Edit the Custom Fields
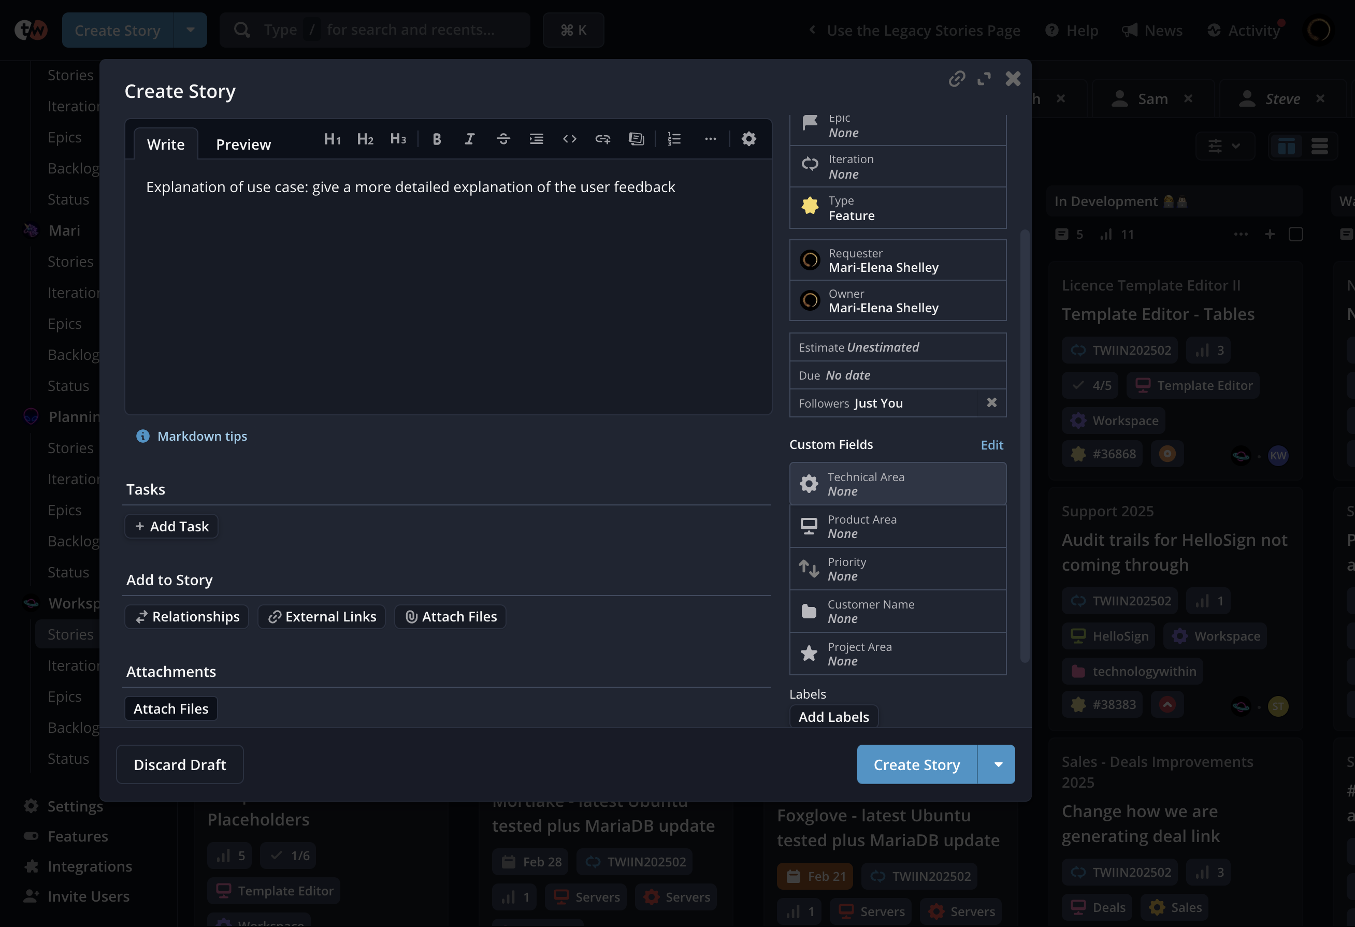 point(992,445)
